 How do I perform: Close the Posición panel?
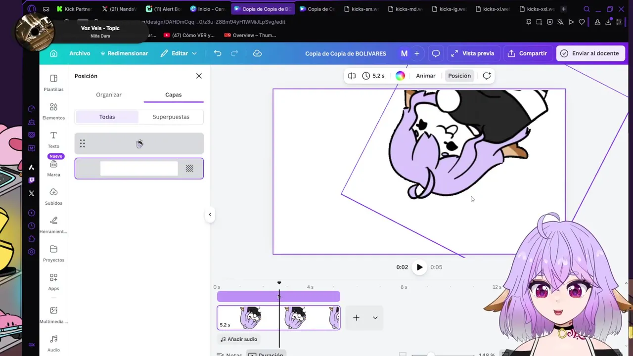click(x=199, y=76)
